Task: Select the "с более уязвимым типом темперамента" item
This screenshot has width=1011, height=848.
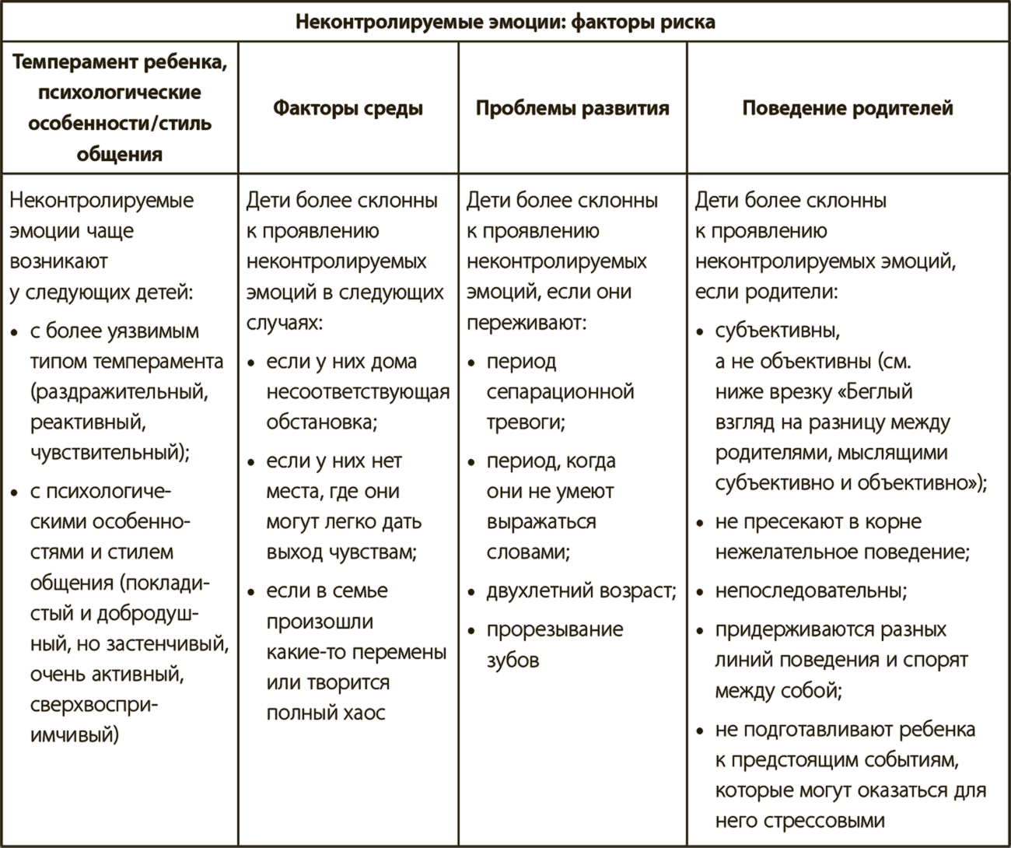Action: (126, 392)
